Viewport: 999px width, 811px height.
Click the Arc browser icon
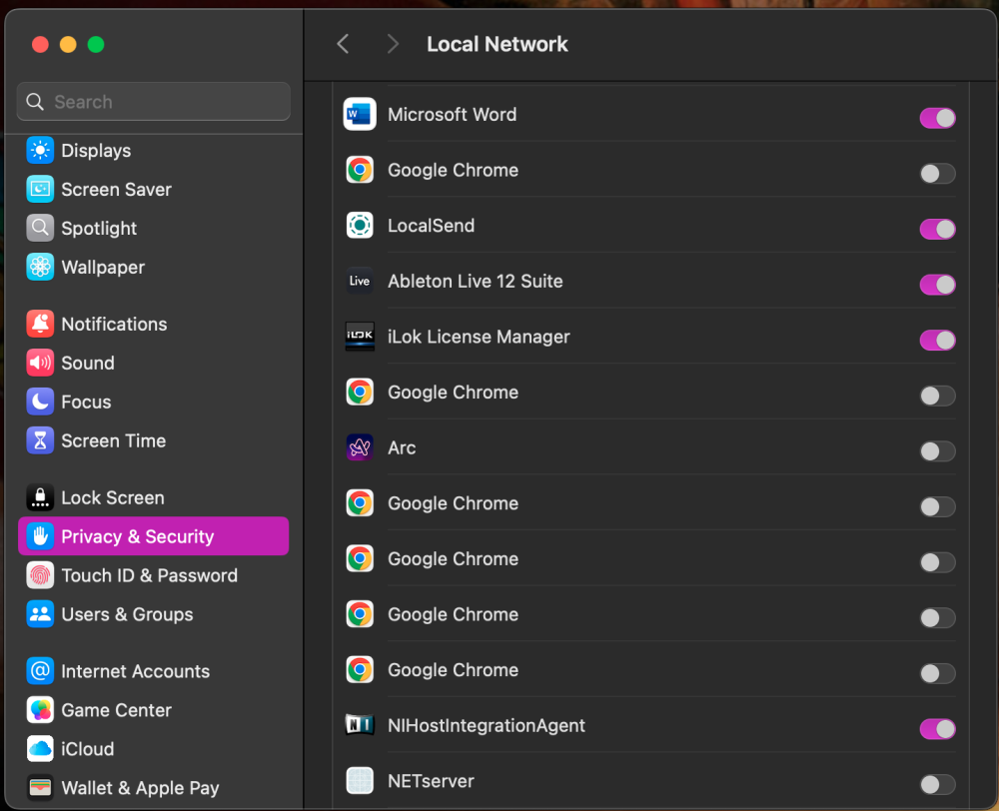pos(360,447)
